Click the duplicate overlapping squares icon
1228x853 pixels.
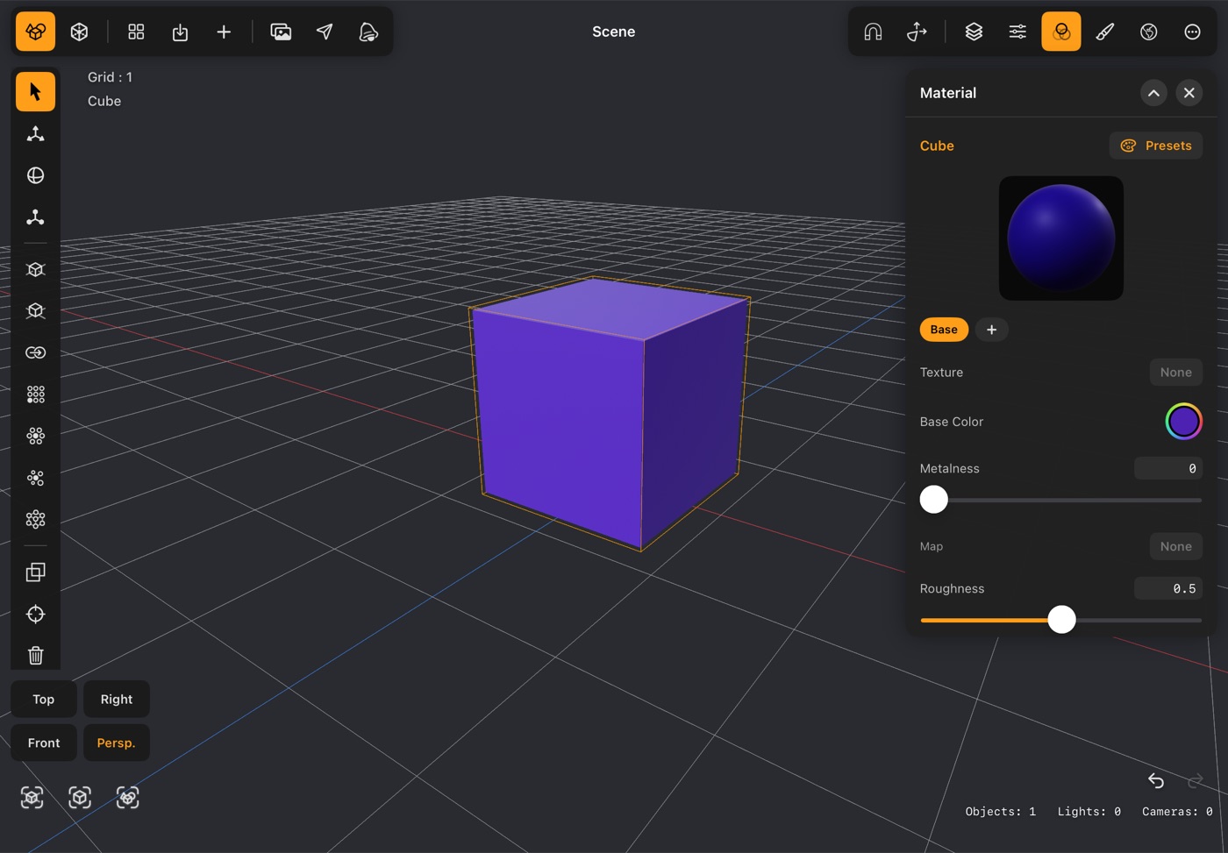point(35,572)
